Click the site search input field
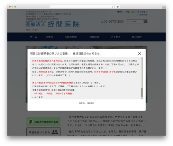Image resolution: width=173 pixels, height=146 pixels. 135,21
